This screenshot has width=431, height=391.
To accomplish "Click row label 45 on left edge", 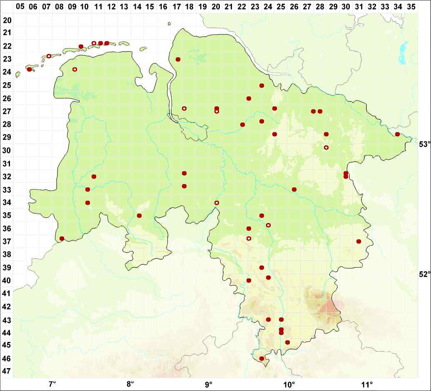I will pyautogui.click(x=7, y=345).
